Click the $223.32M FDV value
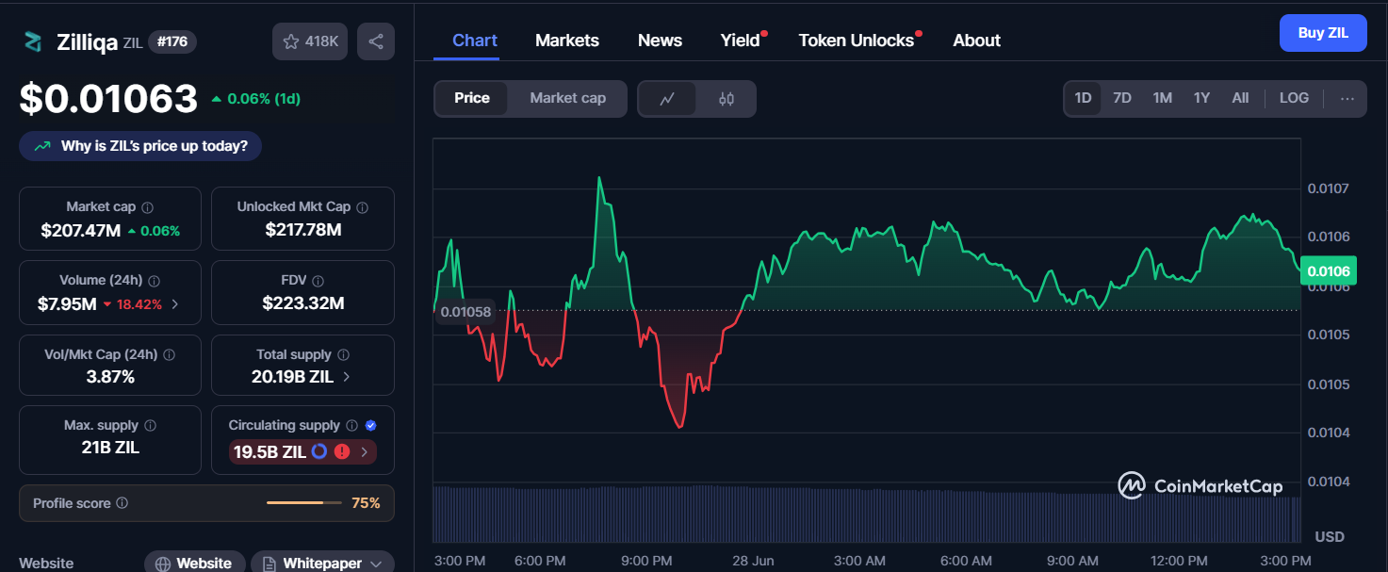1388x572 pixels. click(x=303, y=303)
